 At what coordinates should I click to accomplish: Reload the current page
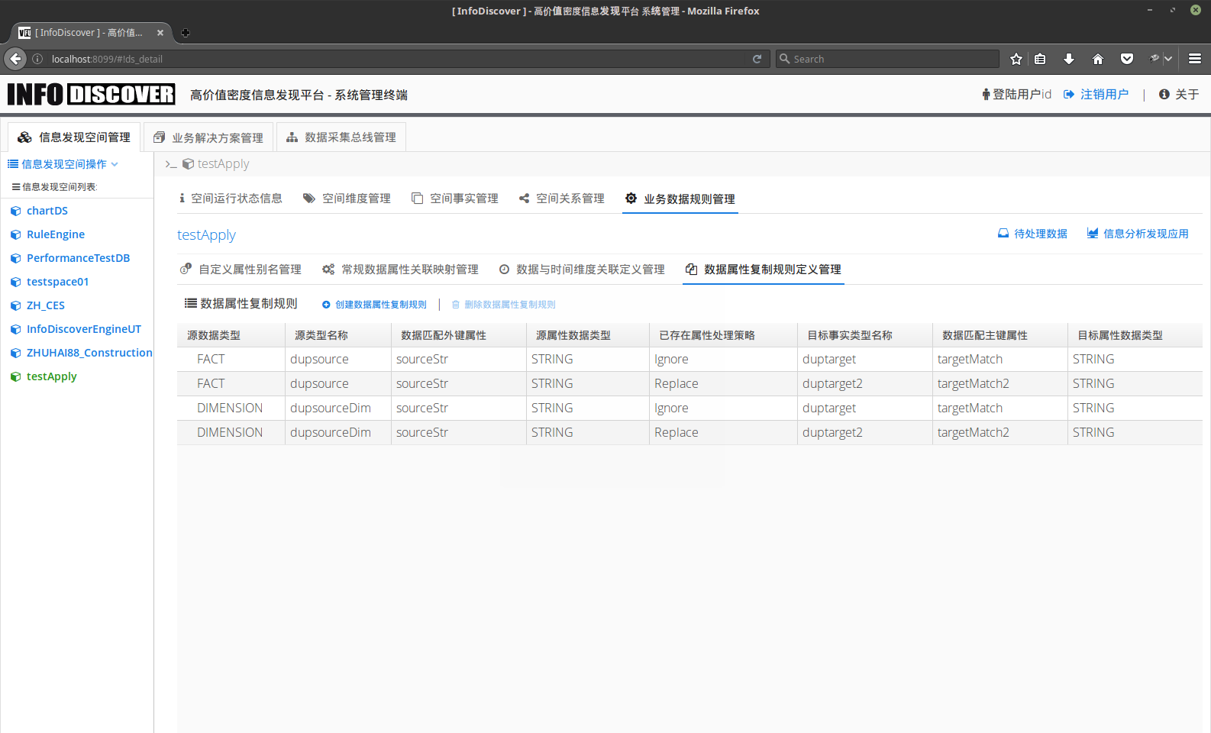[x=757, y=59]
